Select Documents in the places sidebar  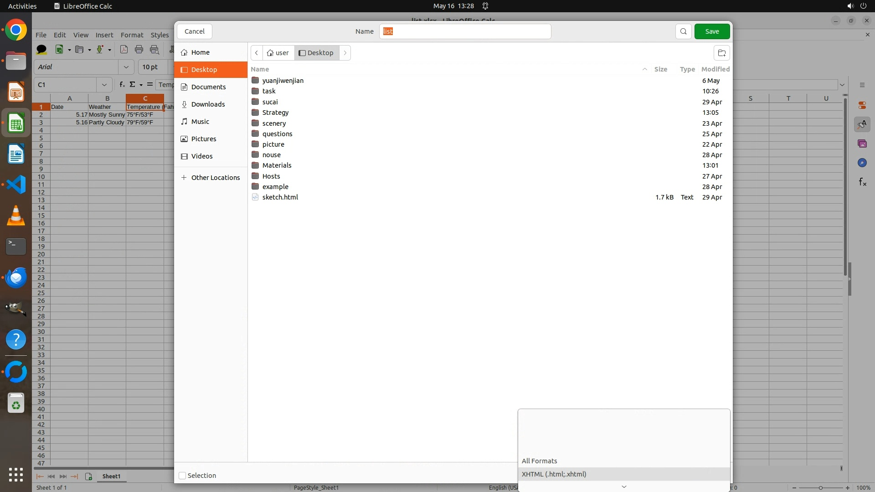(x=208, y=87)
